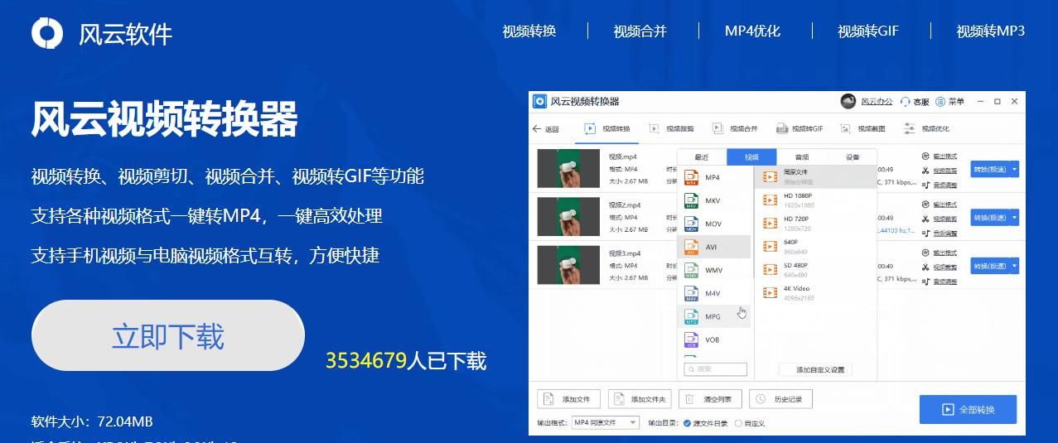This screenshot has width=1058, height=443.
Task: Click the 全部转换 button
Action: coord(968,409)
